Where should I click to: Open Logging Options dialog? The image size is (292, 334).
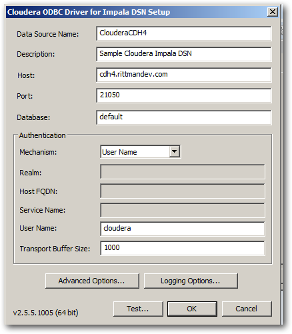(191, 281)
